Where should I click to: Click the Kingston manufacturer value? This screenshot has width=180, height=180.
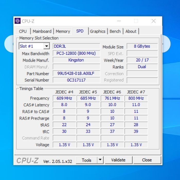point(76,60)
